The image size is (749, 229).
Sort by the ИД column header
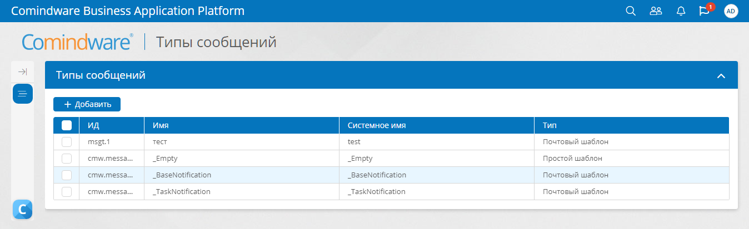pyautogui.click(x=112, y=125)
